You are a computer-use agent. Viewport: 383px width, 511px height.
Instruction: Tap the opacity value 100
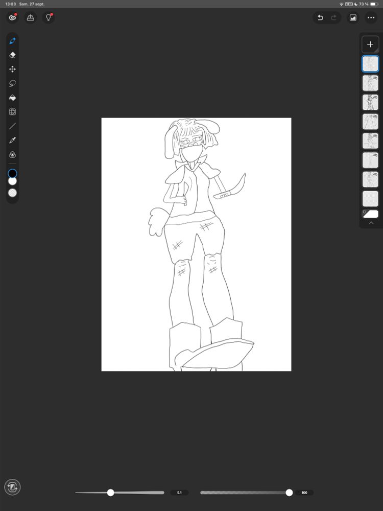click(x=304, y=493)
